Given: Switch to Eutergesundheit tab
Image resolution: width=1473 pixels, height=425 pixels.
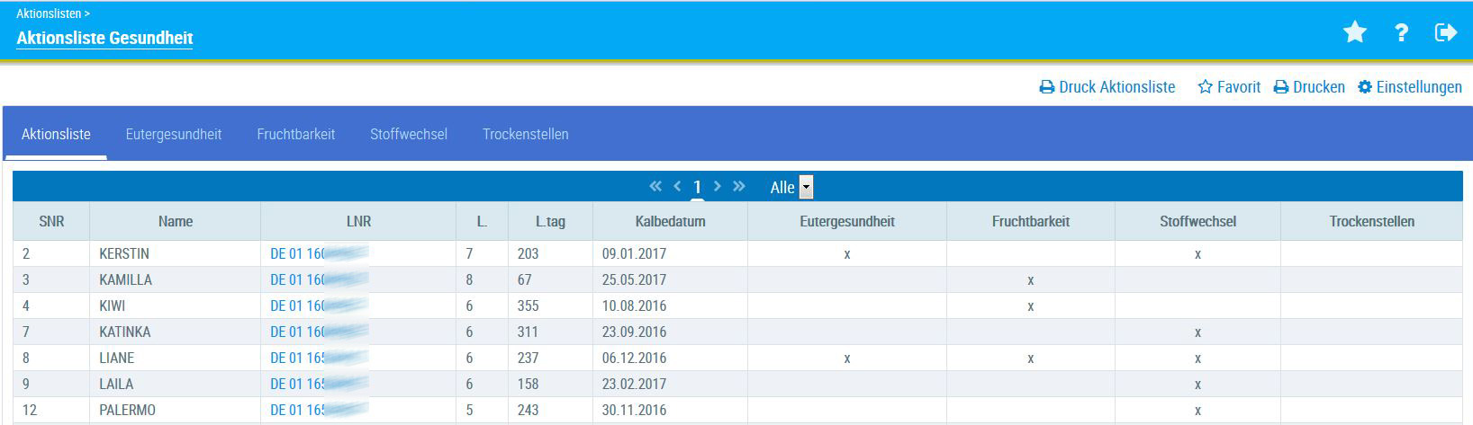Looking at the screenshot, I should tap(174, 134).
